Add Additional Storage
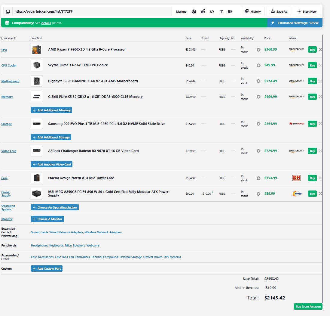This screenshot has height=316, width=330. [x=51, y=137]
